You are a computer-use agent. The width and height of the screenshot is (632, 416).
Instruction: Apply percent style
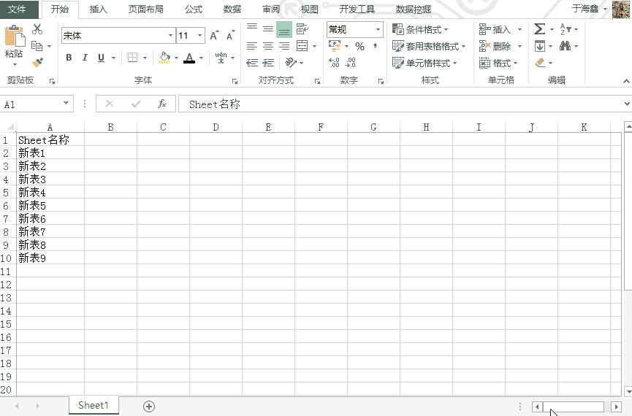tap(360, 46)
